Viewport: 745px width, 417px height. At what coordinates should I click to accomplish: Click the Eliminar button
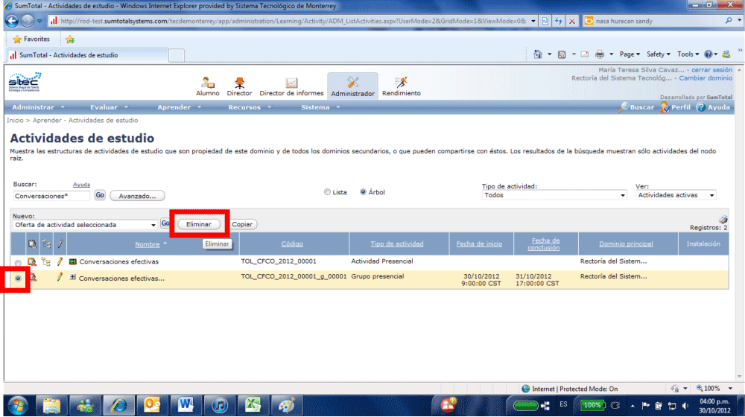coord(199,224)
